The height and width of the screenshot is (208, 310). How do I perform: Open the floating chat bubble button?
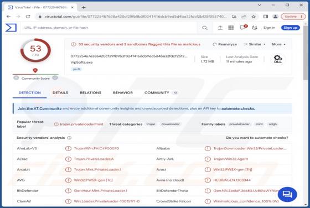click(287, 194)
